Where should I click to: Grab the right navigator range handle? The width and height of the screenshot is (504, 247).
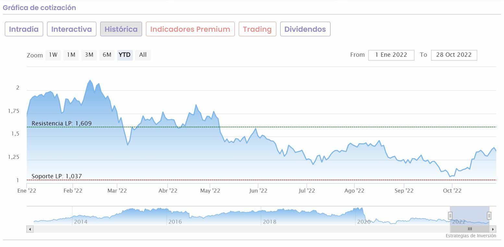click(x=489, y=216)
